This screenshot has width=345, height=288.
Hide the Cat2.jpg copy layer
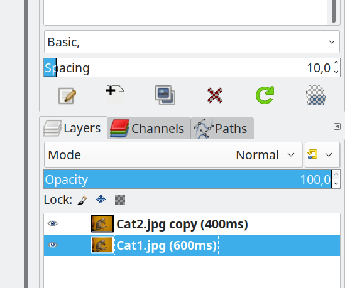53,223
